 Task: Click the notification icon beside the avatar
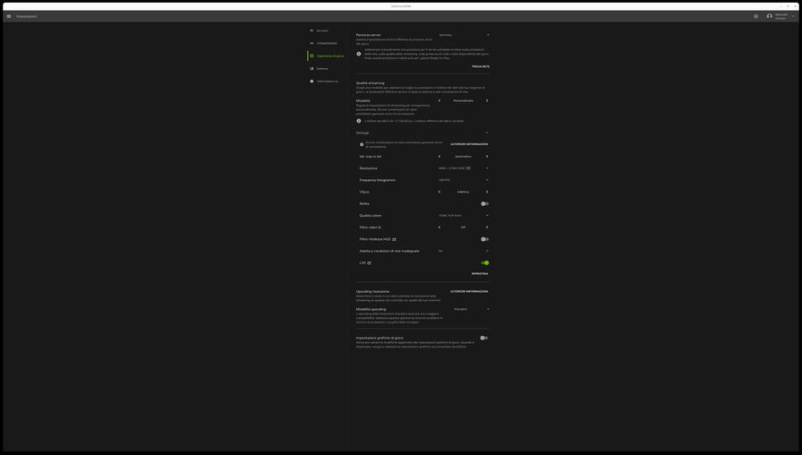tap(755, 16)
